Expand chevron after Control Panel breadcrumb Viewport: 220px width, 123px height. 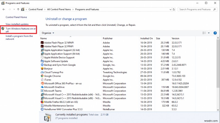pyautogui.click(x=45, y=9)
